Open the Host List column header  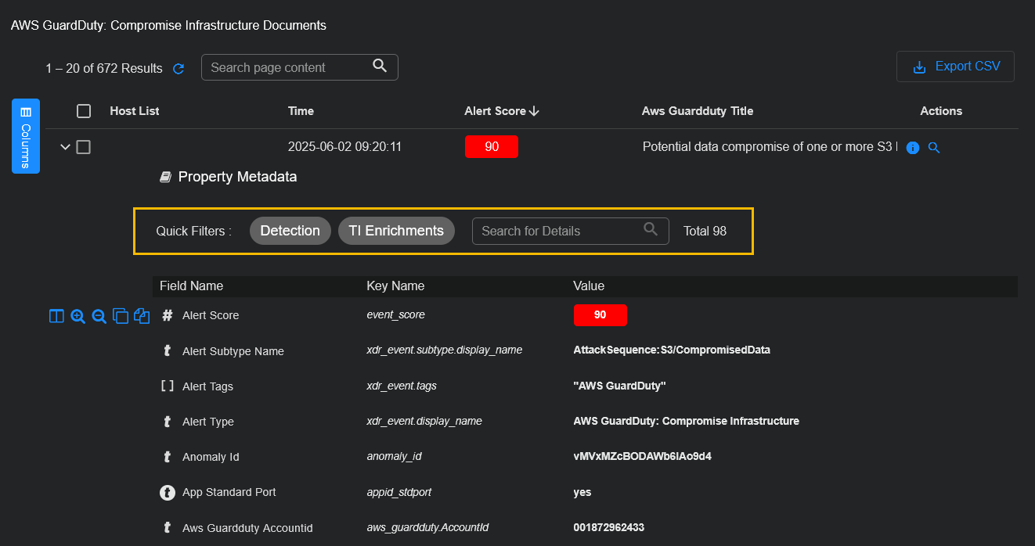click(134, 110)
